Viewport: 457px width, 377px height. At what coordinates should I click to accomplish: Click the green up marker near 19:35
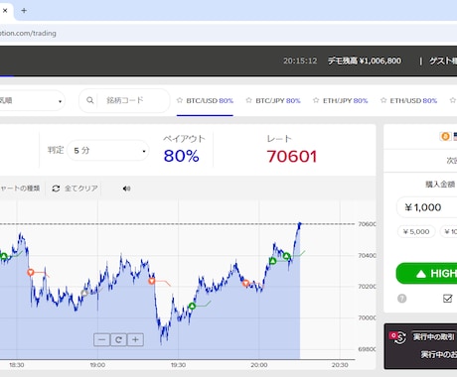pyautogui.click(x=192, y=307)
